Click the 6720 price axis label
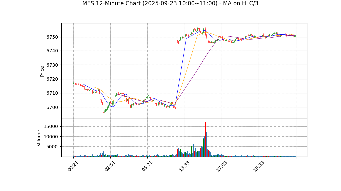This screenshot has width=341, height=191. (x=52, y=79)
